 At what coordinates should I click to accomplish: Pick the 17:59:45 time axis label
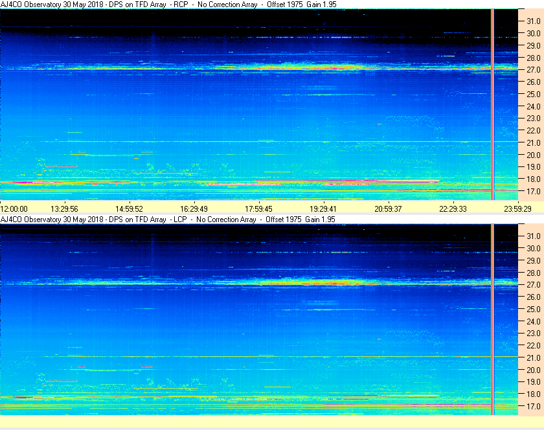click(259, 209)
